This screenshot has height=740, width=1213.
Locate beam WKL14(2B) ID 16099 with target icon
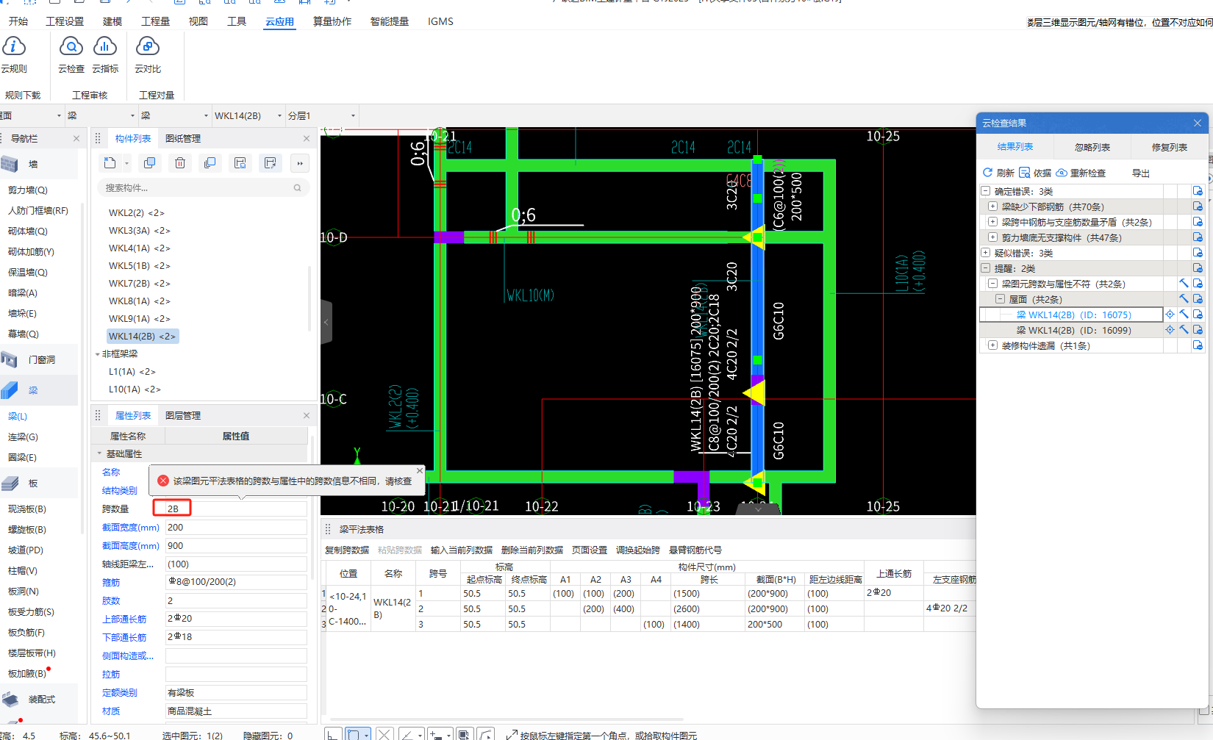coord(1170,330)
